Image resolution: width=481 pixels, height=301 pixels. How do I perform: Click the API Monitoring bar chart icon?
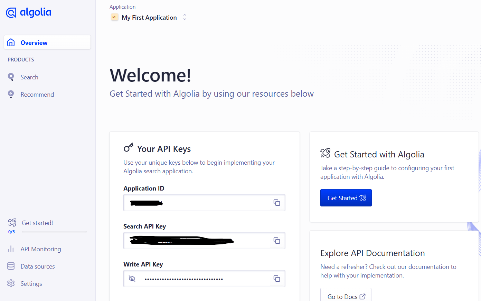11,249
